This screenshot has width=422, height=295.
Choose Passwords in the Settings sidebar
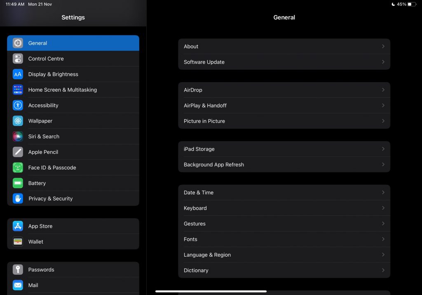[41, 269]
